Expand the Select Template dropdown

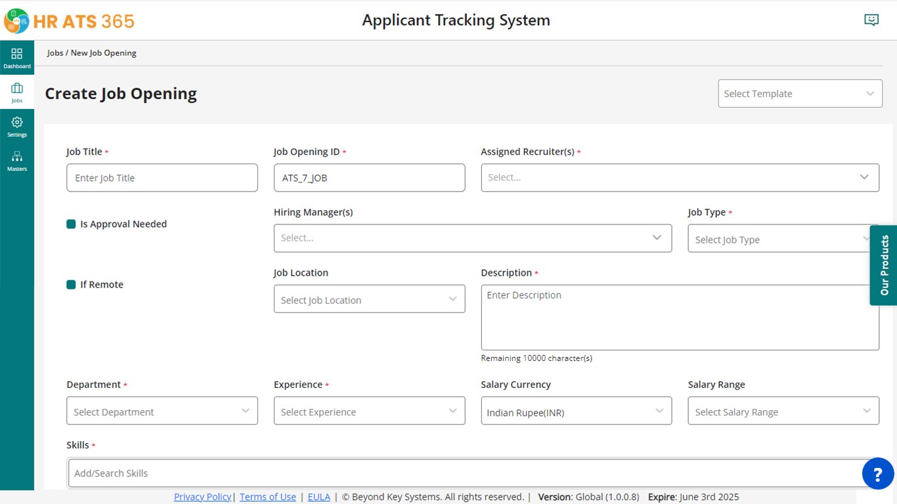800,94
